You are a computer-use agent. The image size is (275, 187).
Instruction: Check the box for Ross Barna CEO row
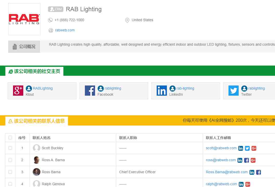pyautogui.click(x=10, y=172)
